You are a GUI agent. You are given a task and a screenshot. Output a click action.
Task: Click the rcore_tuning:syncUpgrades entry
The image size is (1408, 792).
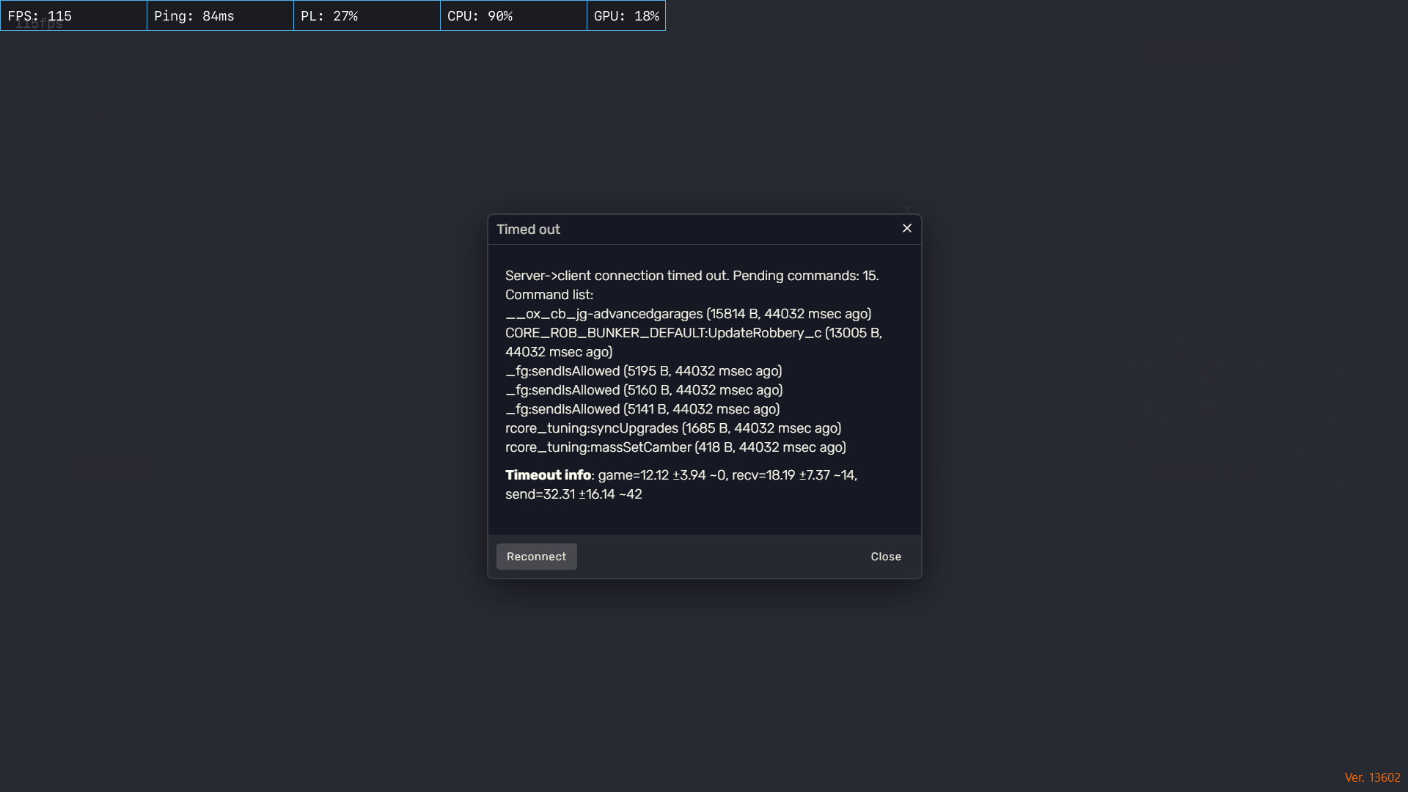[x=672, y=428]
